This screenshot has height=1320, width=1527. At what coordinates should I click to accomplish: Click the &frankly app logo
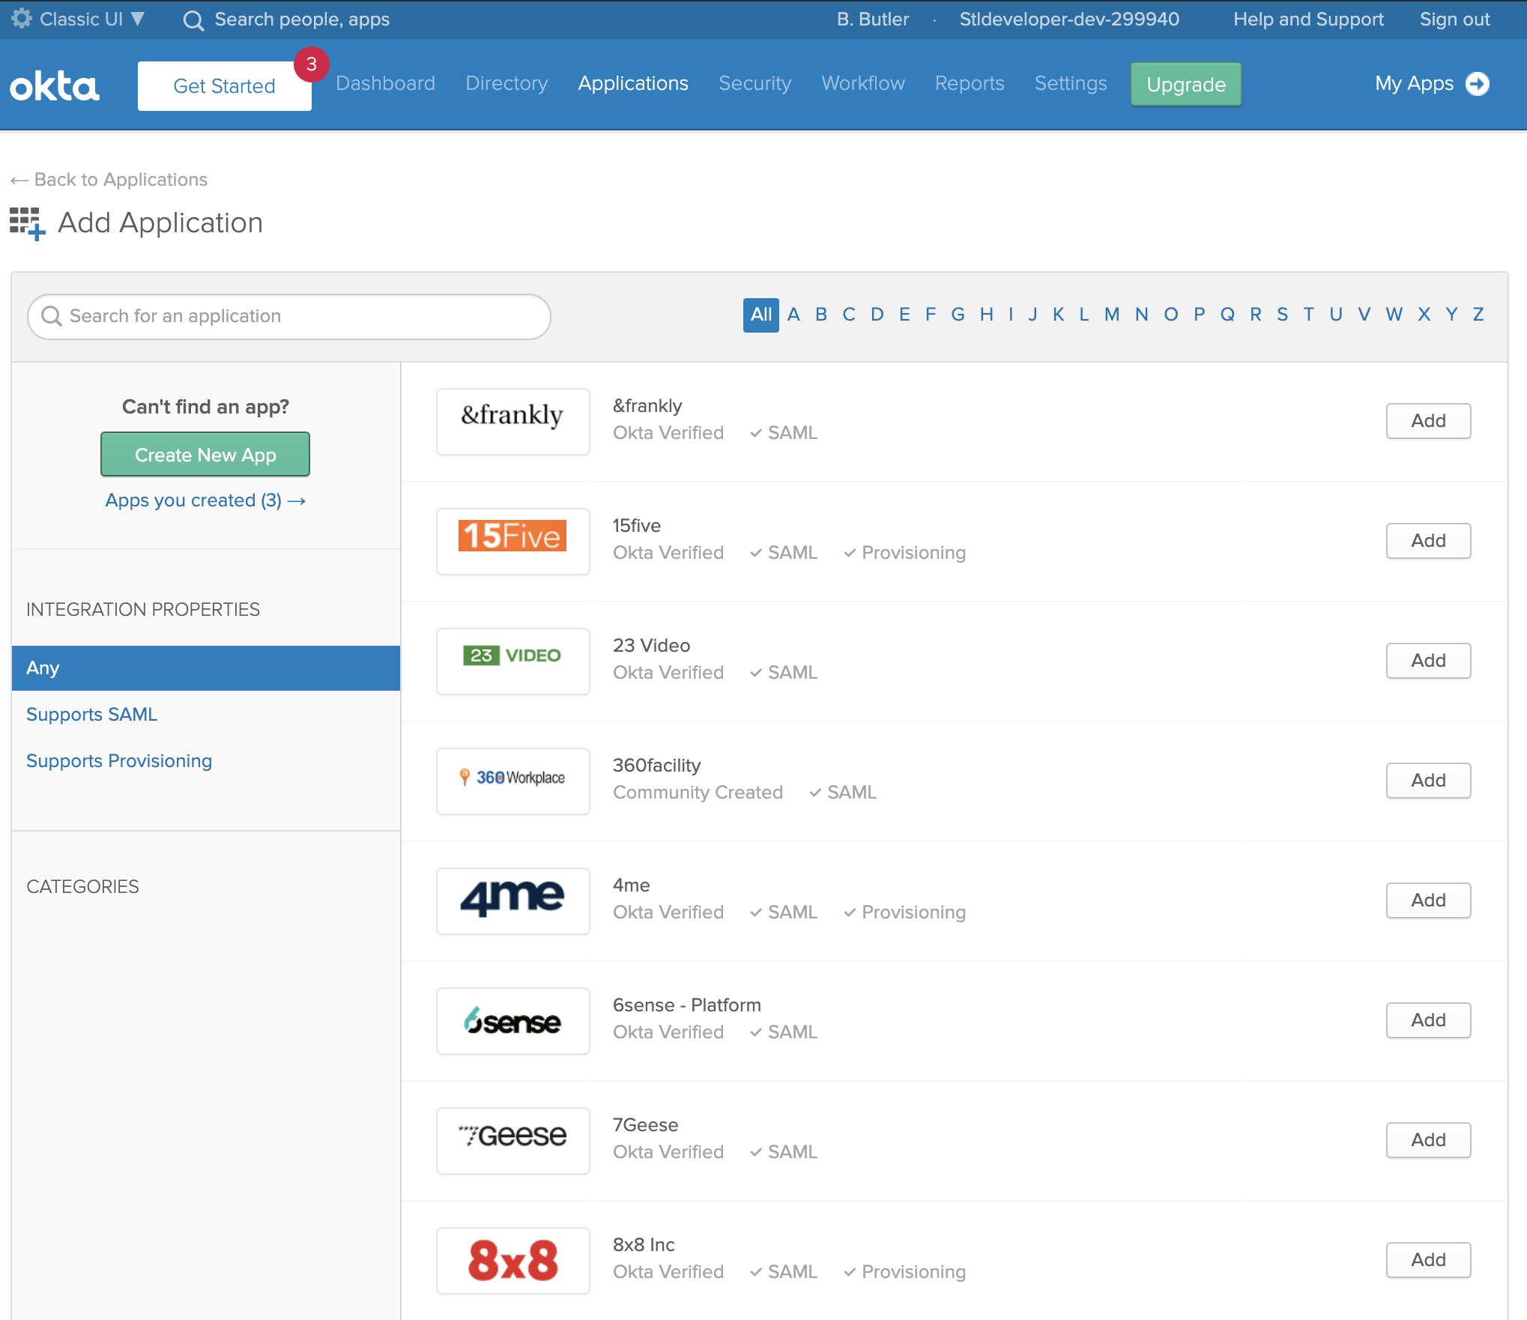[513, 421]
